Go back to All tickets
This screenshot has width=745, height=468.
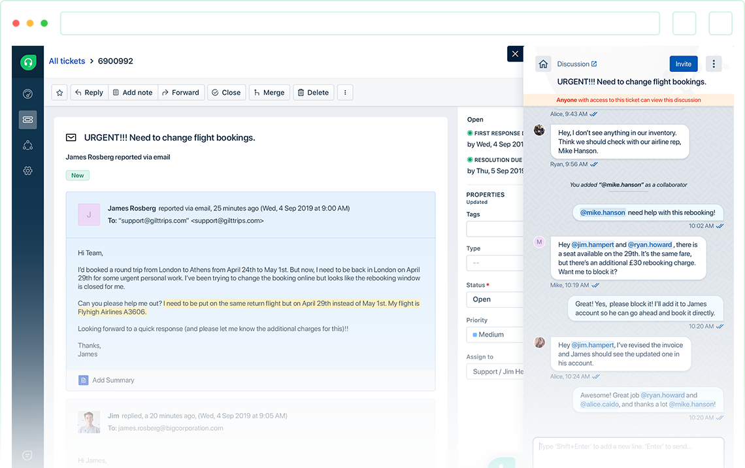pos(67,61)
